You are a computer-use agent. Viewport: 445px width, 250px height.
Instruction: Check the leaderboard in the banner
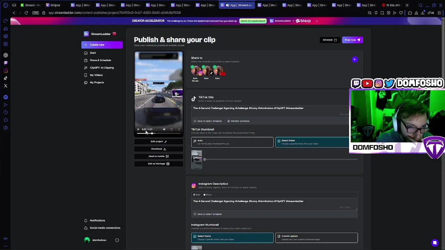pos(253,21)
